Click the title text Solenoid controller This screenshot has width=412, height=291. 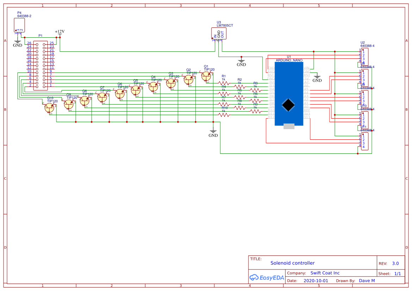tap(293, 263)
